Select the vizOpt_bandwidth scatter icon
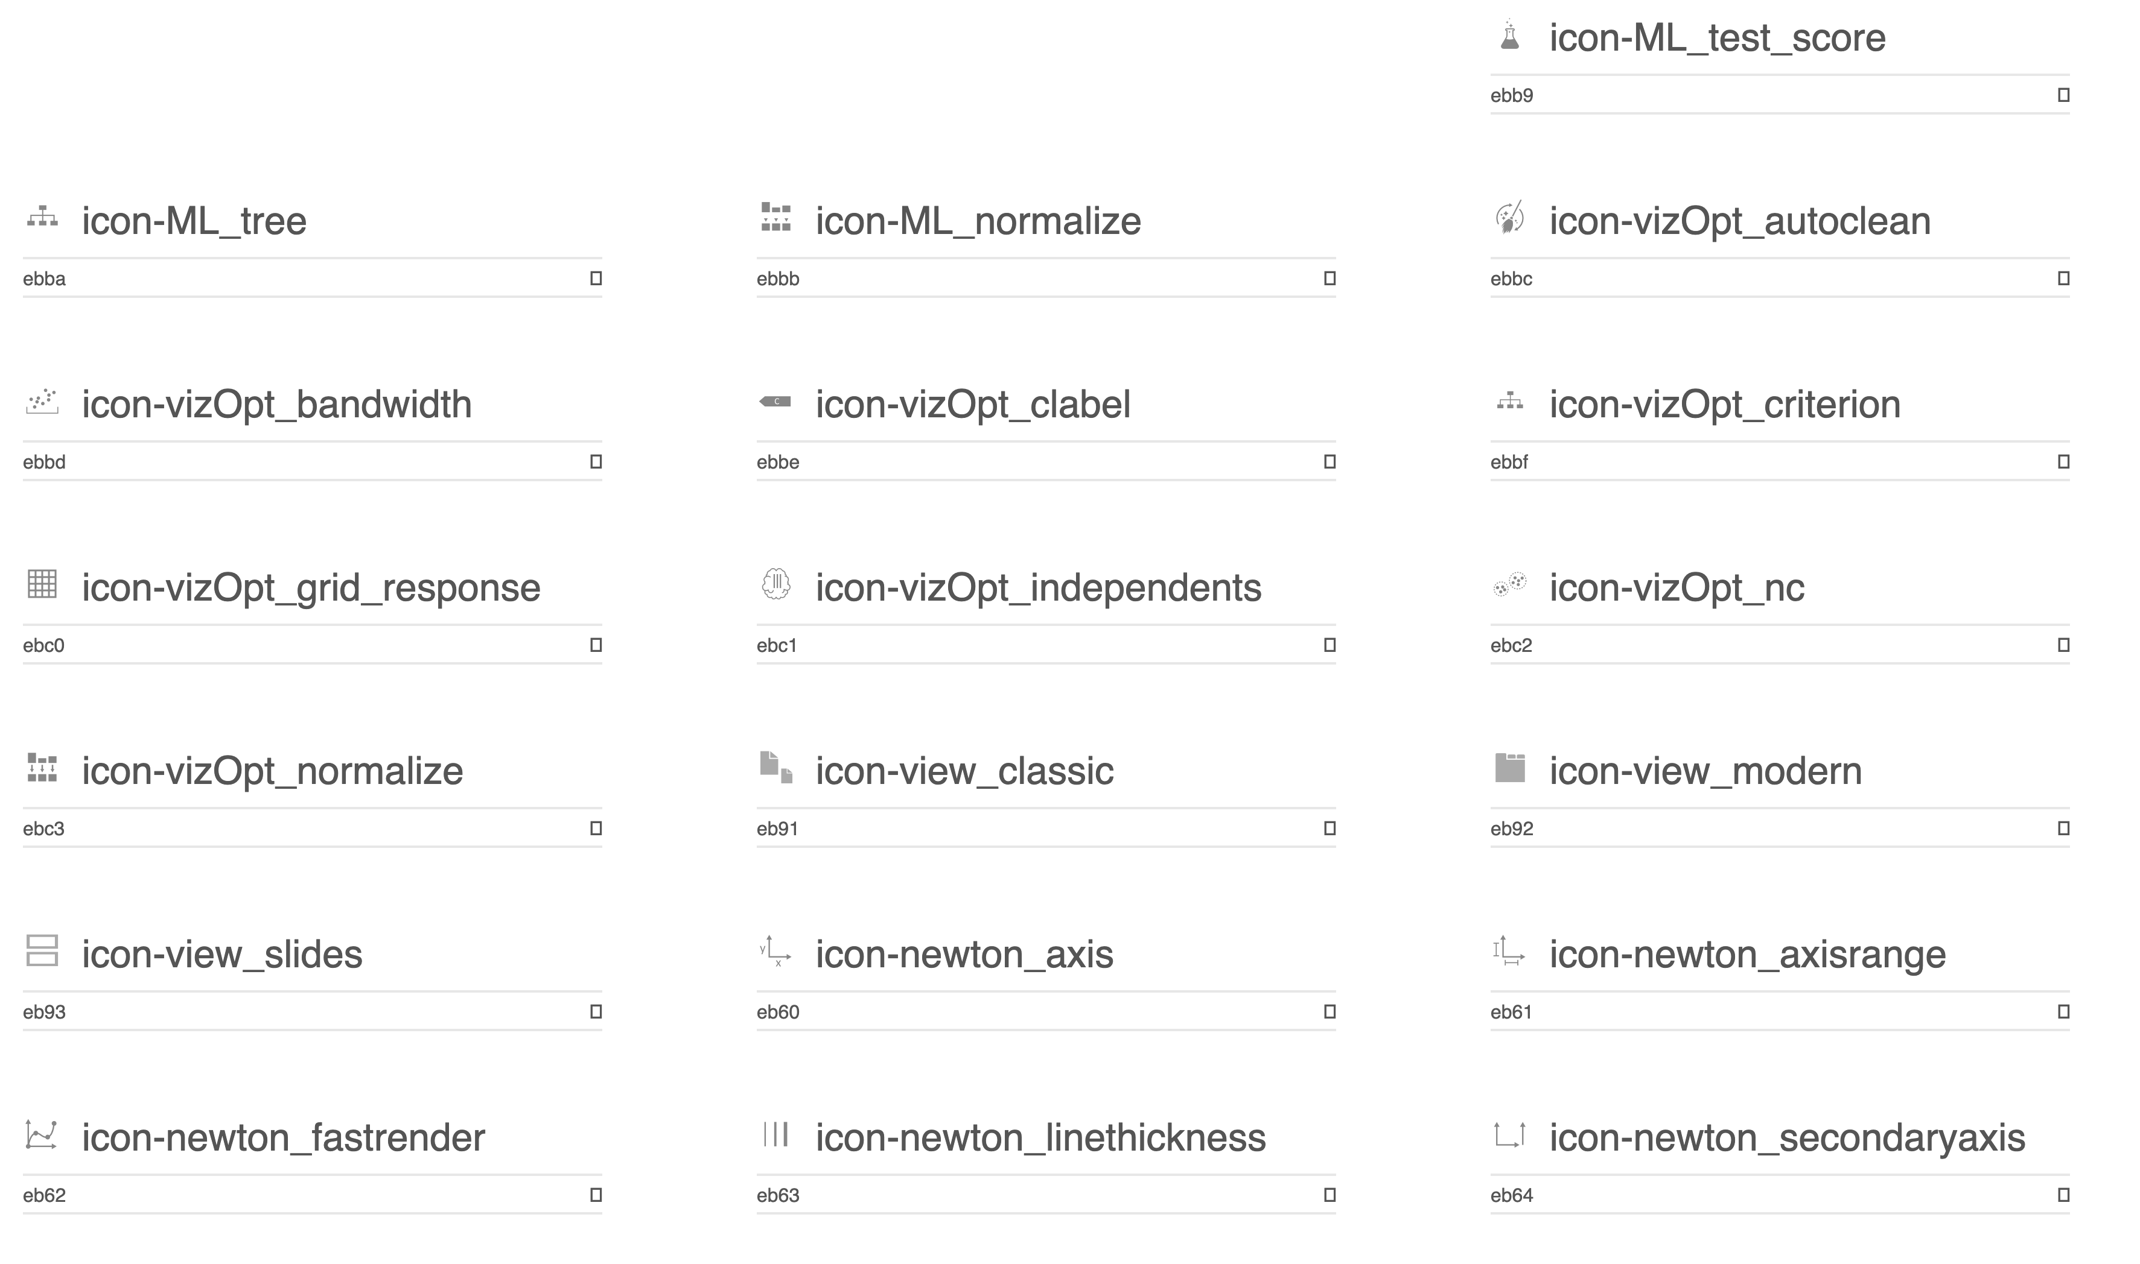Image resolution: width=2140 pixels, height=1264 pixels. pyautogui.click(x=42, y=401)
